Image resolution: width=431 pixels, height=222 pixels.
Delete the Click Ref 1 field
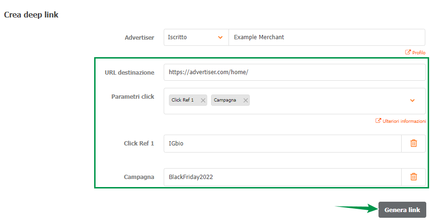point(413,143)
